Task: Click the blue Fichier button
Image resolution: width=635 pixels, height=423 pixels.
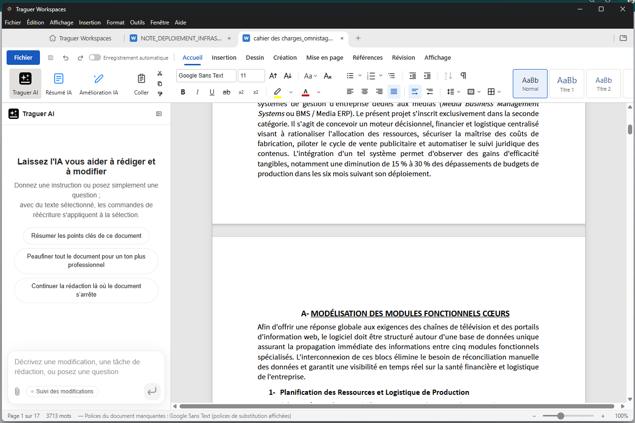Action: 23,58
